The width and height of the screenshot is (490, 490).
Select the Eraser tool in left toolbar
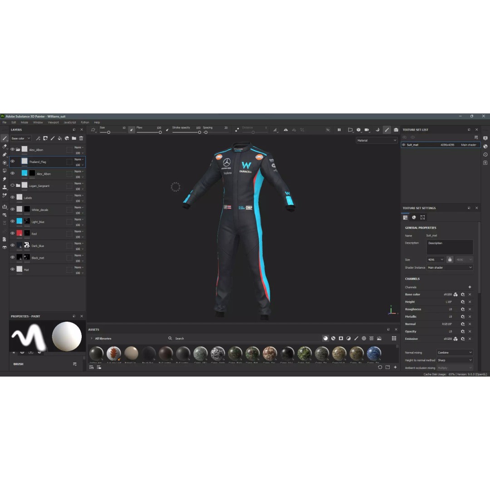click(x=5, y=147)
